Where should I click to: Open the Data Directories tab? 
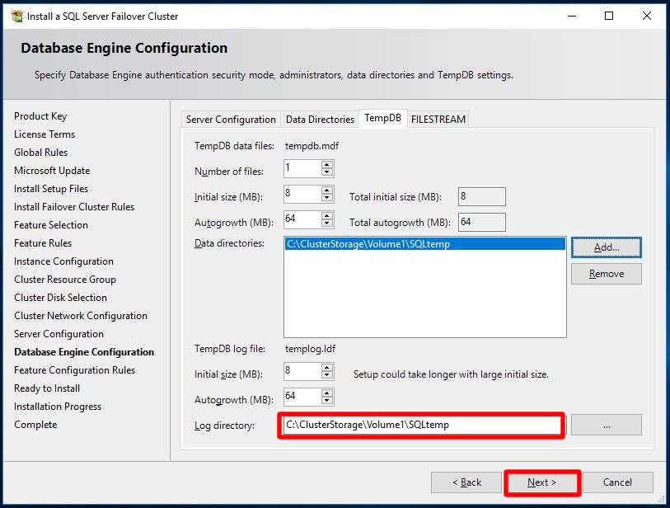(320, 120)
